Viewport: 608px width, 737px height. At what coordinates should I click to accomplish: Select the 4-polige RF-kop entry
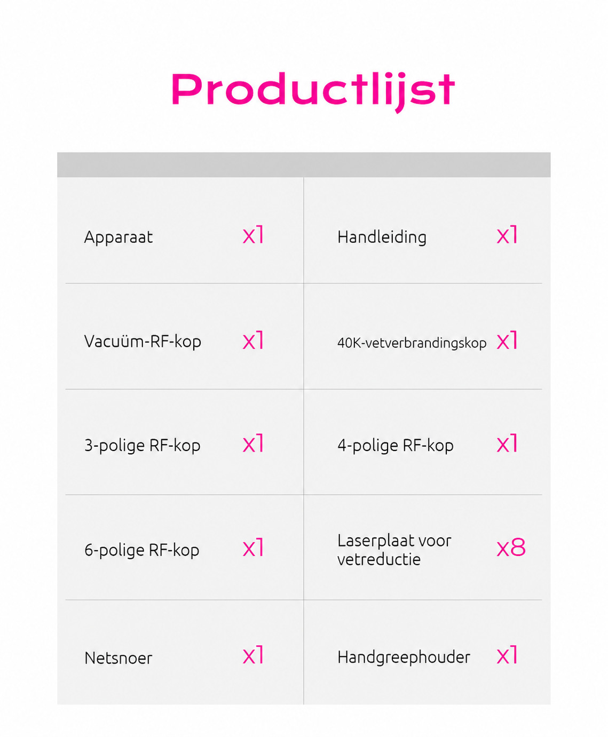[396, 446]
